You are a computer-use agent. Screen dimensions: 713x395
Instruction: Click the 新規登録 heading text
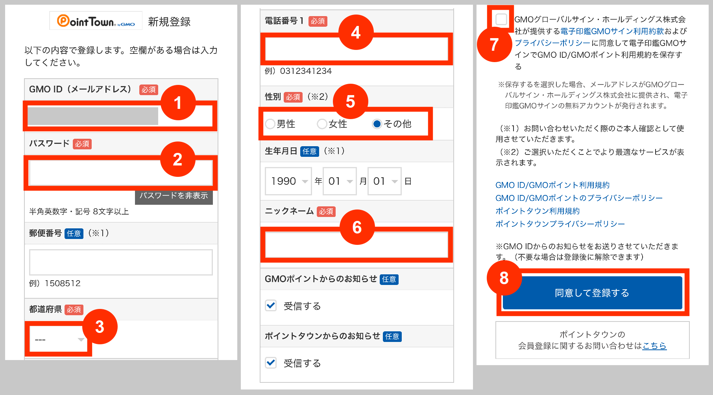169,22
